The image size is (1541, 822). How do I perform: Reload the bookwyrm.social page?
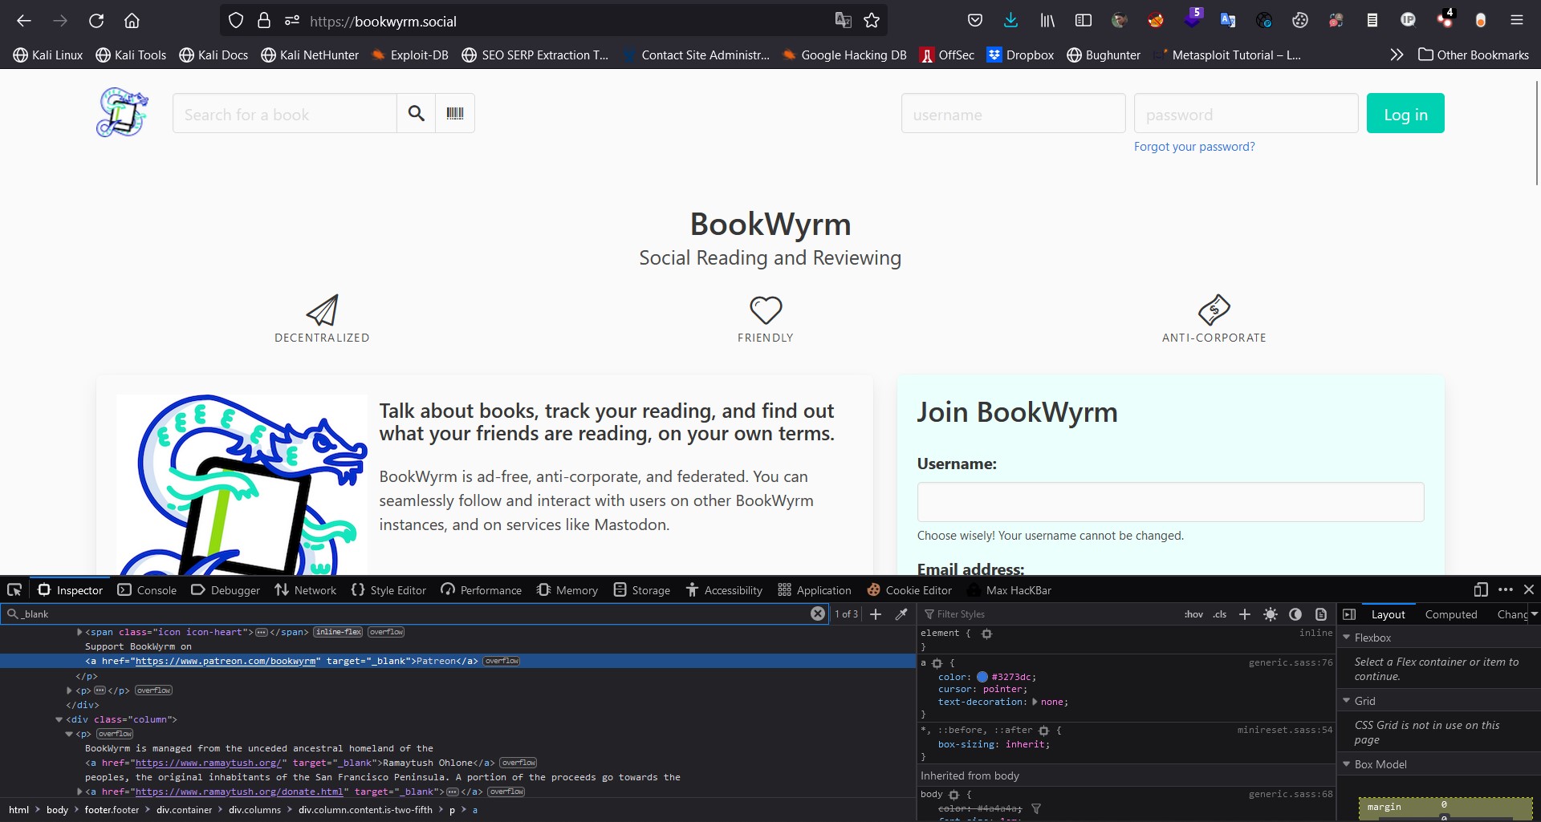[96, 21]
